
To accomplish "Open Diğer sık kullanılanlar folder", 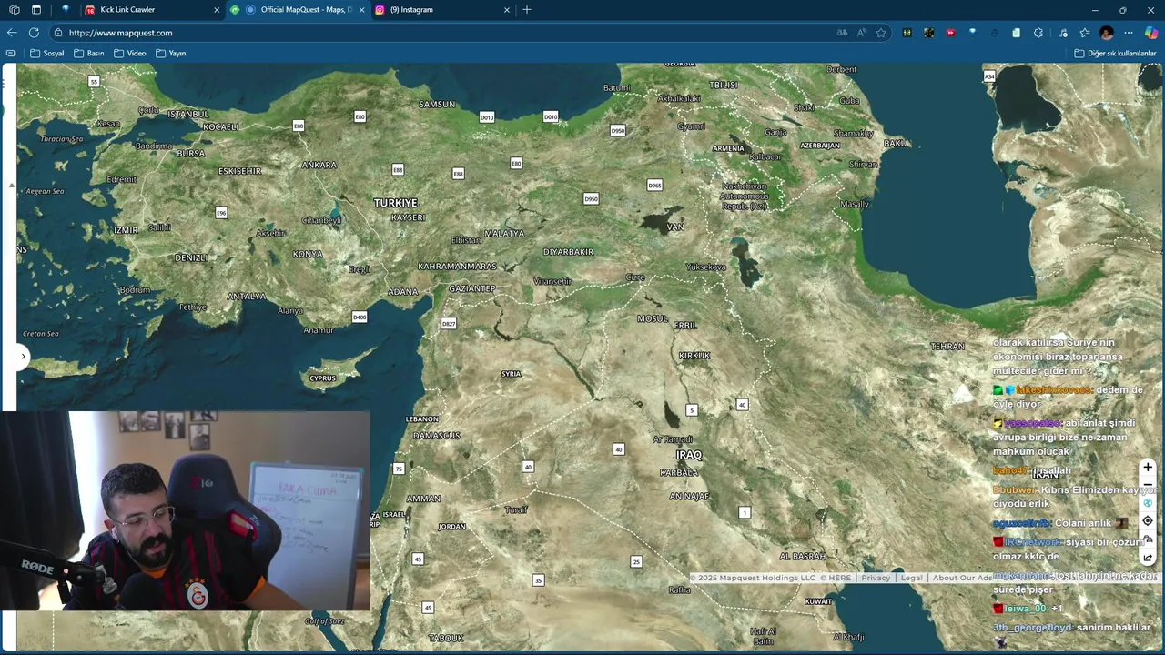I will pyautogui.click(x=1115, y=53).
